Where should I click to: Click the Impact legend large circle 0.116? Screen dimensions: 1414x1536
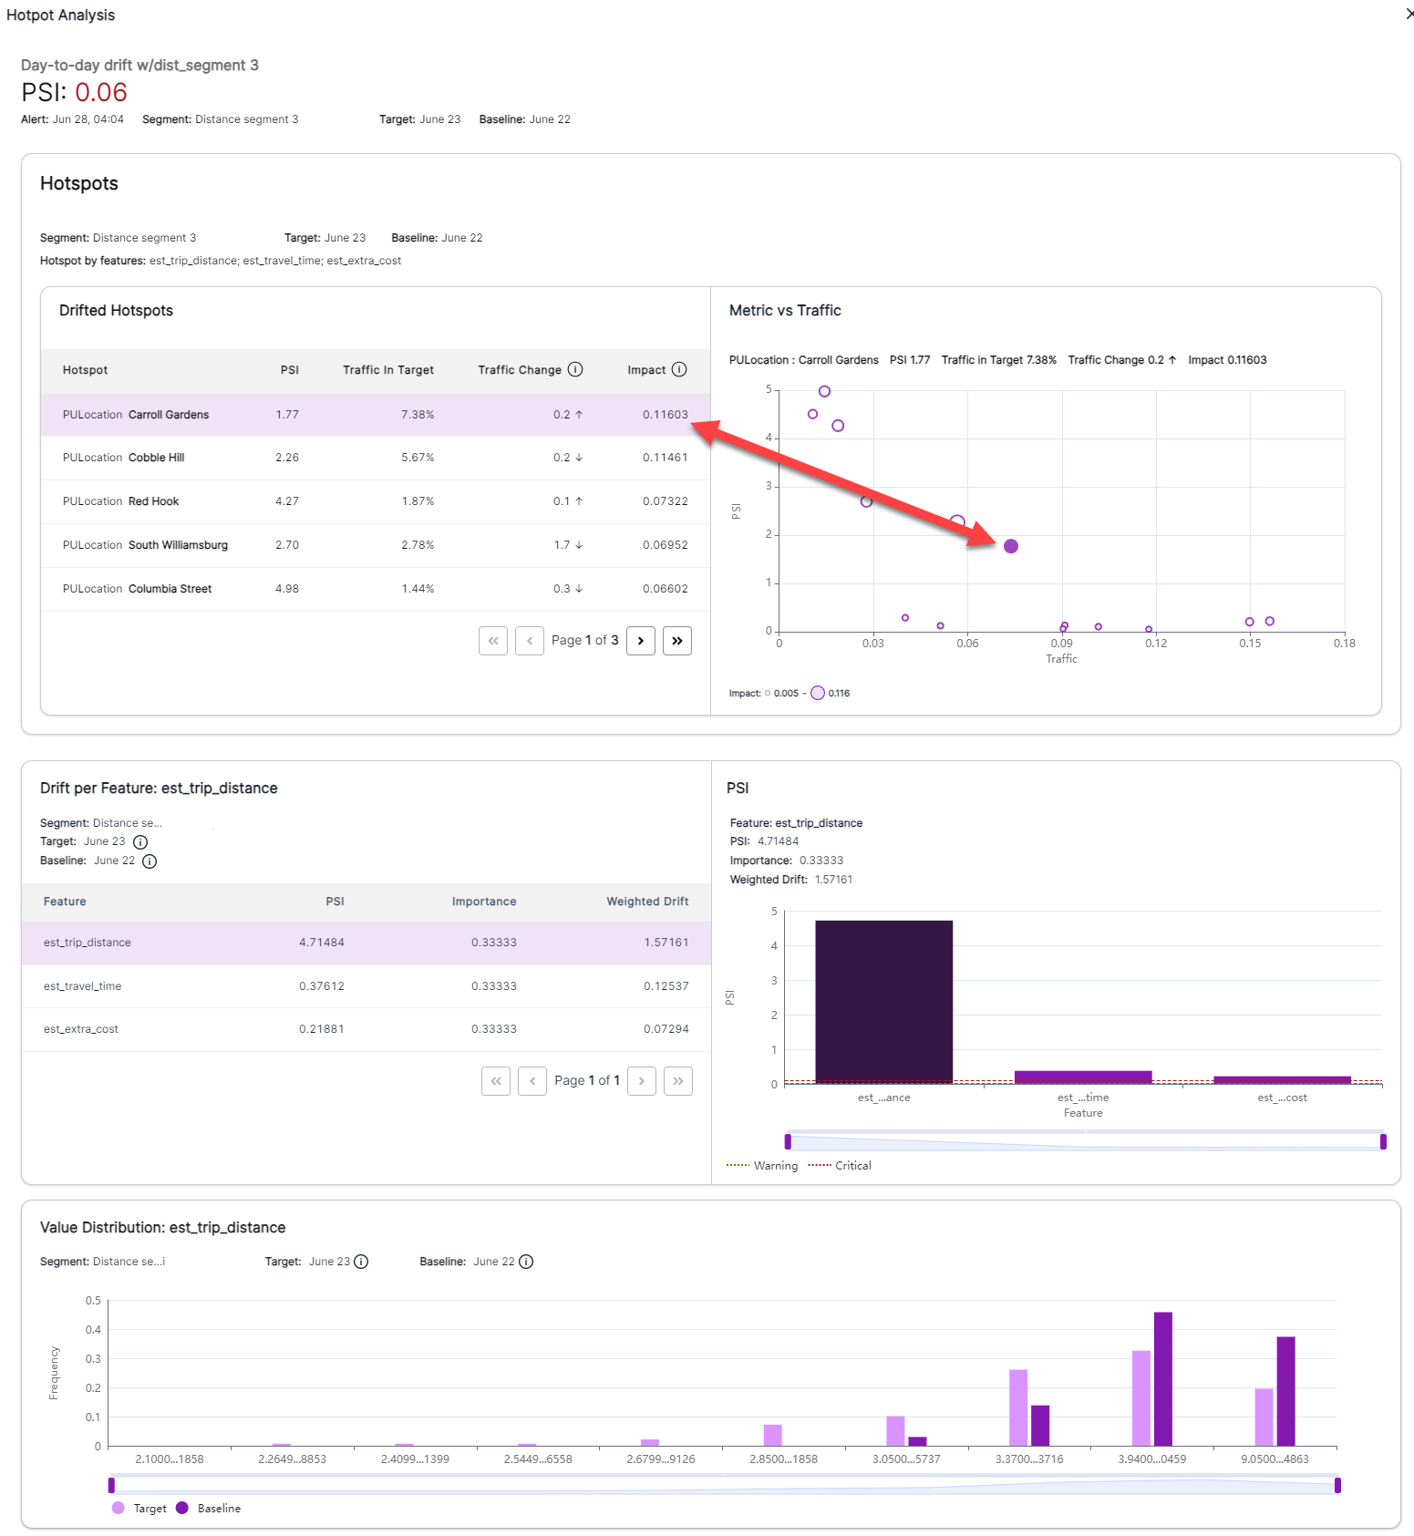tap(818, 693)
